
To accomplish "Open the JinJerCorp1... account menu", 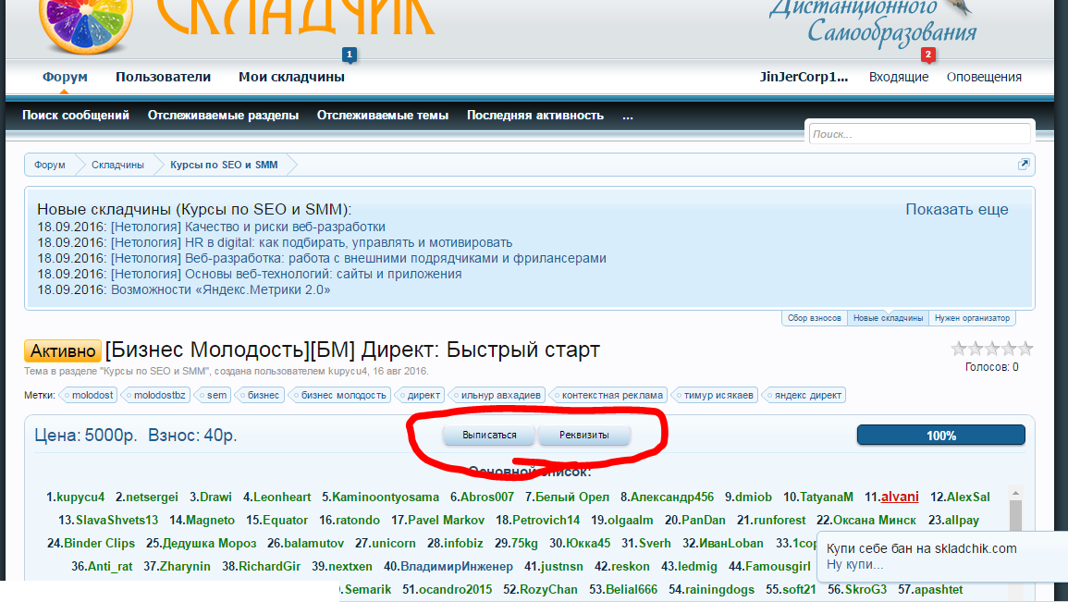I will [804, 77].
